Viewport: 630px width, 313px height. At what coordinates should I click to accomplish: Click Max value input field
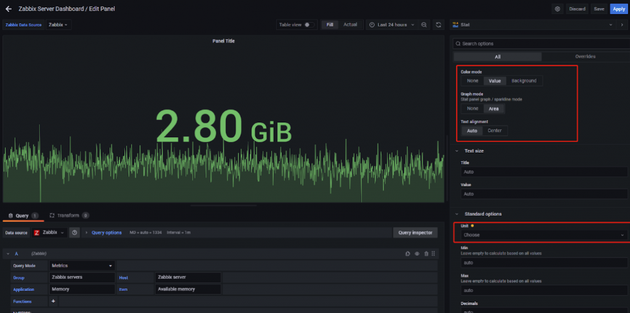coord(544,290)
